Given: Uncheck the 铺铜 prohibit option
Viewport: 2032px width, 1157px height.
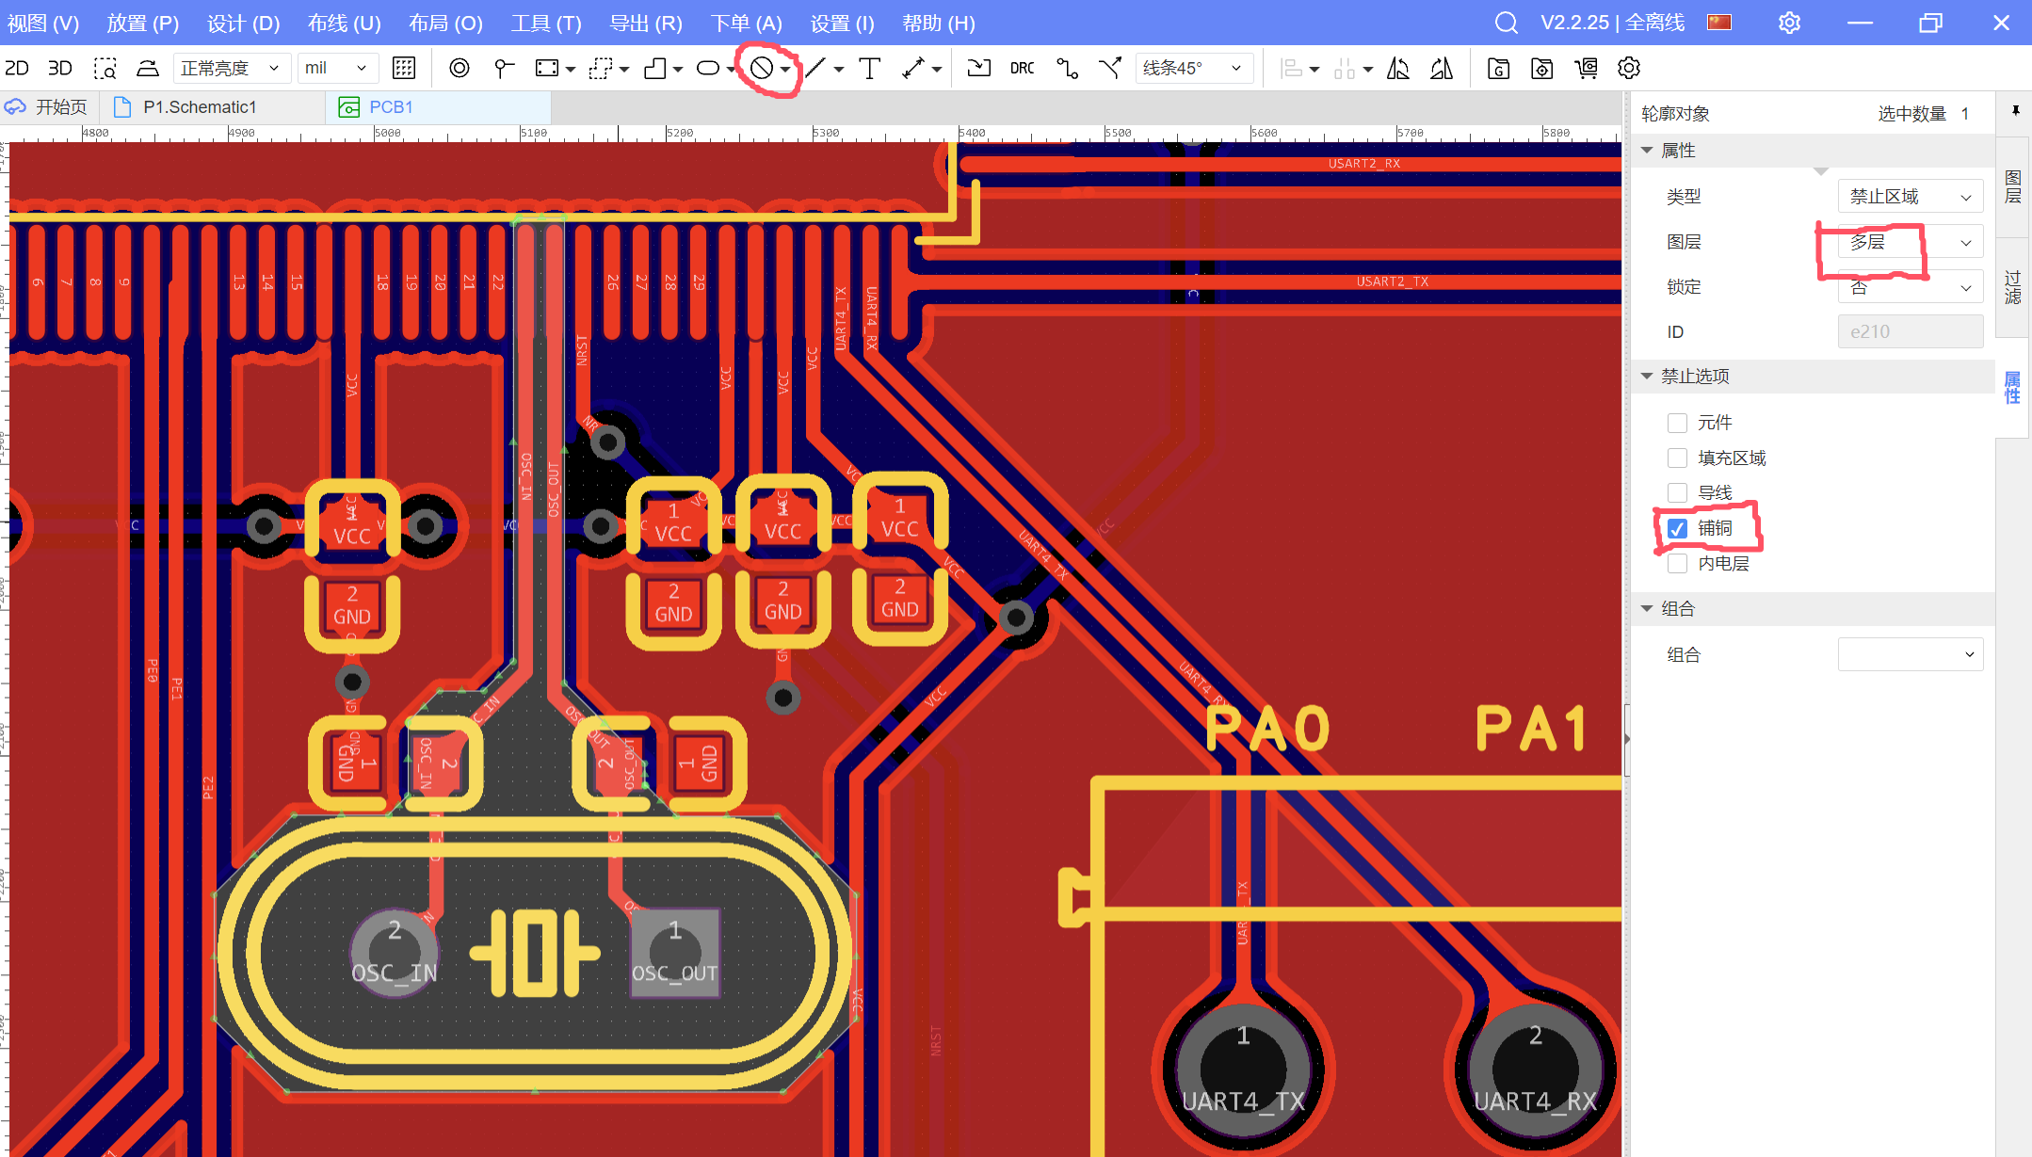Looking at the screenshot, I should (1677, 528).
